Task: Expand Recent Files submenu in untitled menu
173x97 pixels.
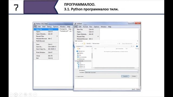Action: [x=98, y=36]
